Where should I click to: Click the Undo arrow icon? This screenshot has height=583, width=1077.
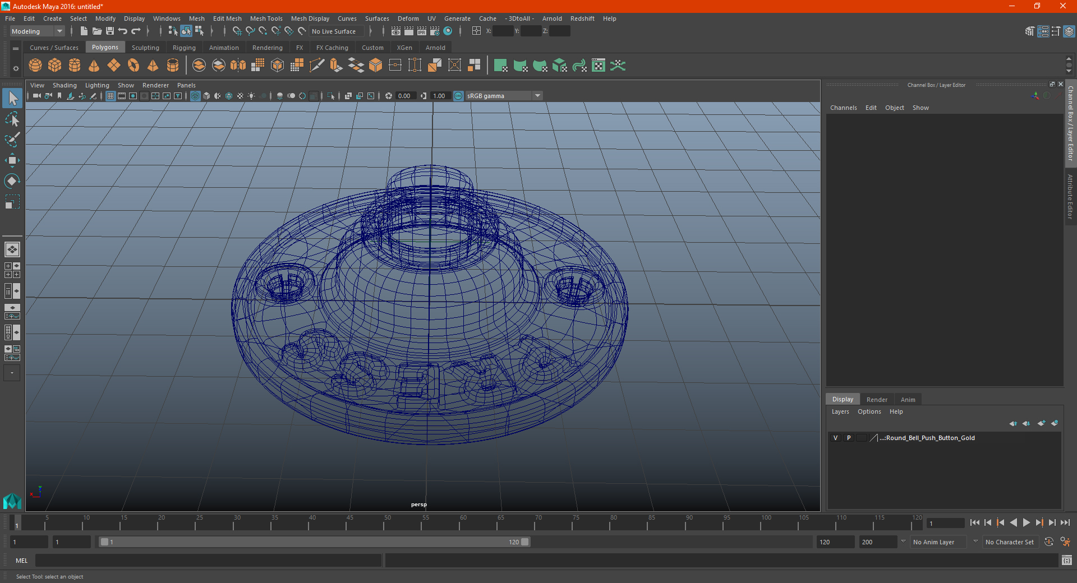123,31
